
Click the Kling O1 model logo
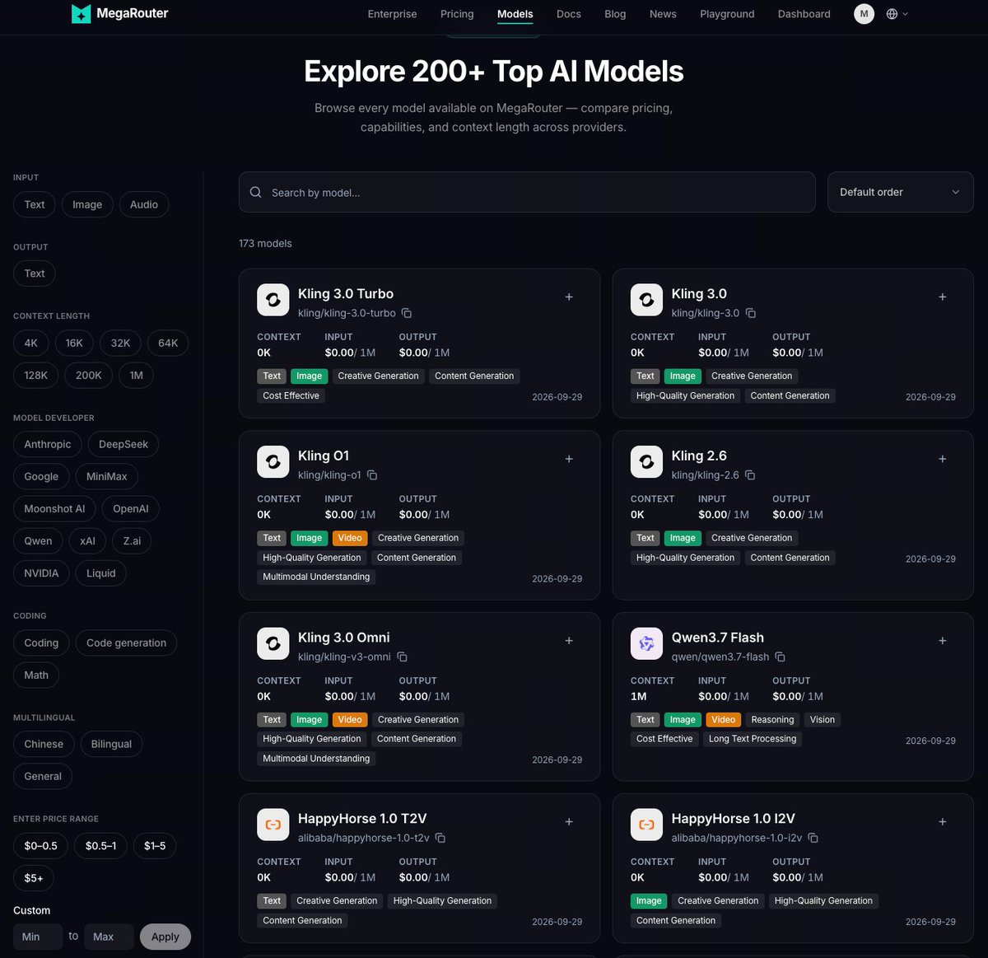[x=273, y=462]
